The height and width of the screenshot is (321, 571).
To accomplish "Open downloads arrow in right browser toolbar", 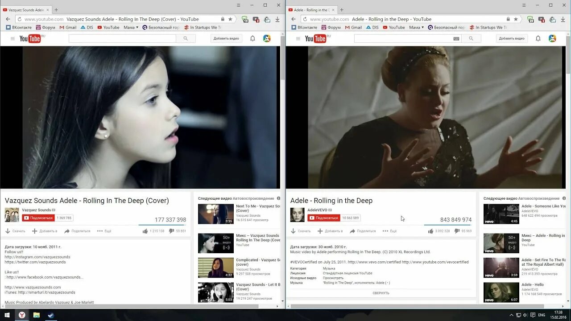I will [563, 19].
